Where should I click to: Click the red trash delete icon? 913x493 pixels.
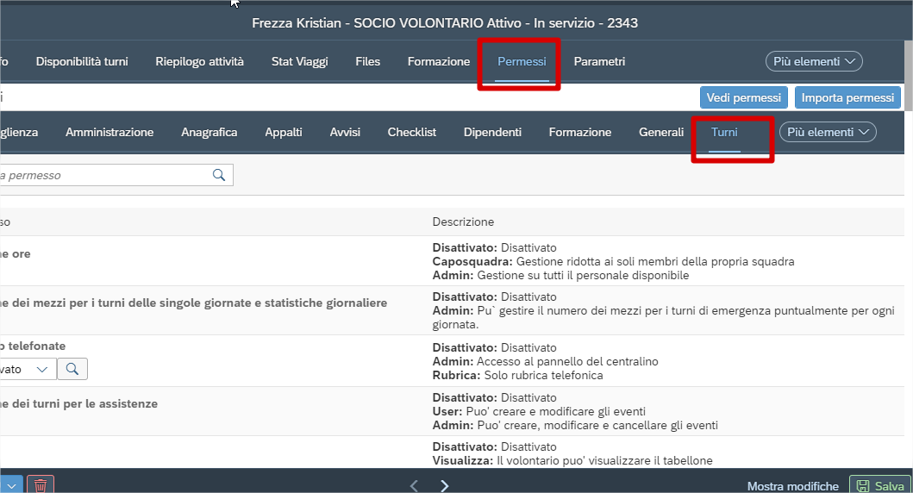pyautogui.click(x=41, y=485)
